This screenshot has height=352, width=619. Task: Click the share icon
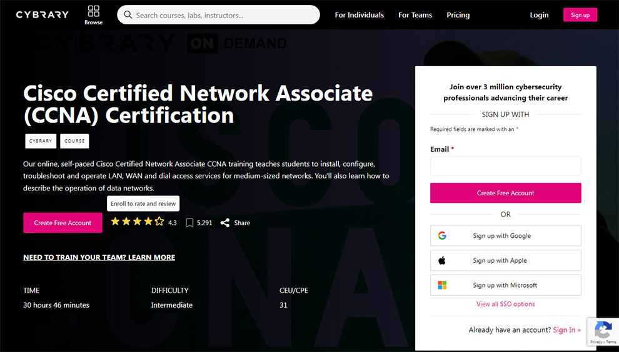pos(225,223)
